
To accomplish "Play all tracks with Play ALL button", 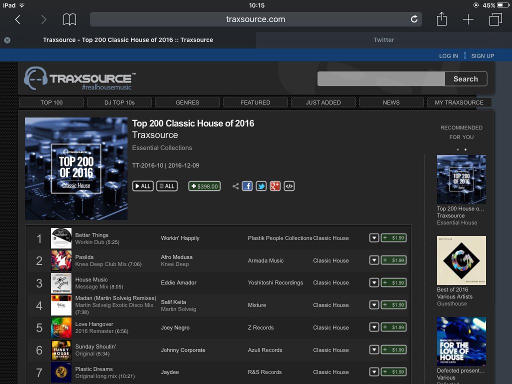I will point(142,186).
